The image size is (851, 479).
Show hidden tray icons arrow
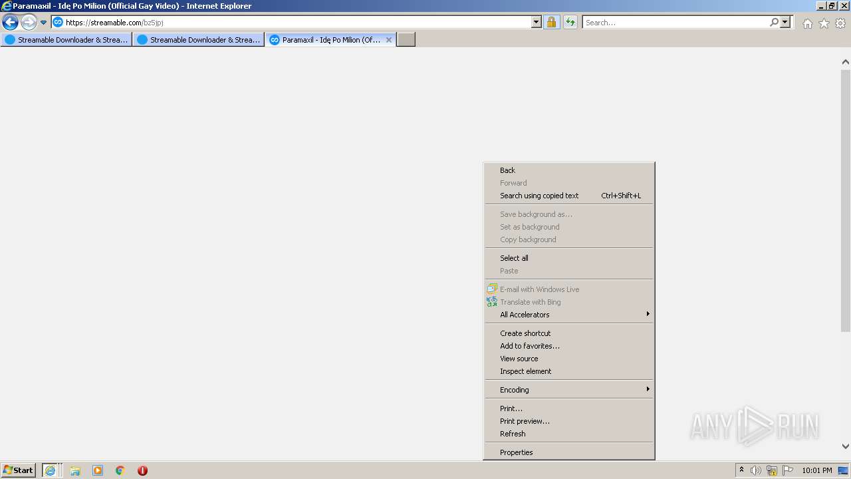click(x=741, y=470)
